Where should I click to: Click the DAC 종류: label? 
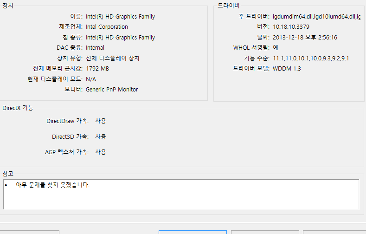click(70, 48)
